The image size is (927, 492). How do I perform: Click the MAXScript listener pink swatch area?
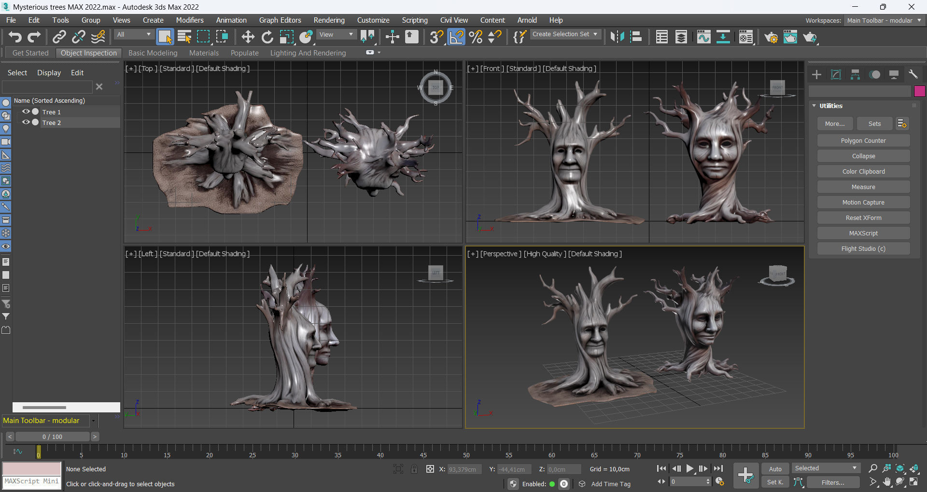(x=32, y=468)
